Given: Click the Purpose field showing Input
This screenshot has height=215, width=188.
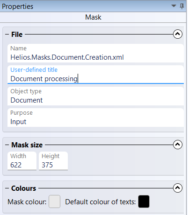Looking at the screenshot, I should tap(95, 118).
